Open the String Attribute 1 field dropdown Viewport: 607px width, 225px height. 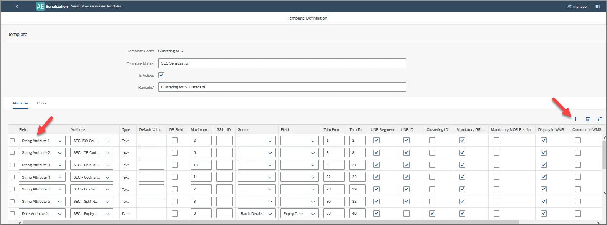click(42, 141)
